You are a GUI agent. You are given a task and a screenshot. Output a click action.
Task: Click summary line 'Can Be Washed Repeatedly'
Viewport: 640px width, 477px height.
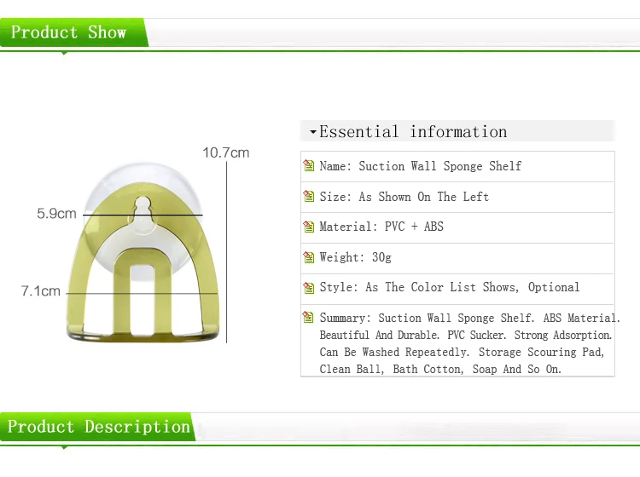tap(394, 352)
